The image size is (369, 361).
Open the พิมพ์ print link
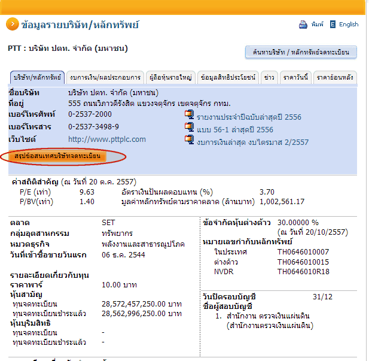317,25
